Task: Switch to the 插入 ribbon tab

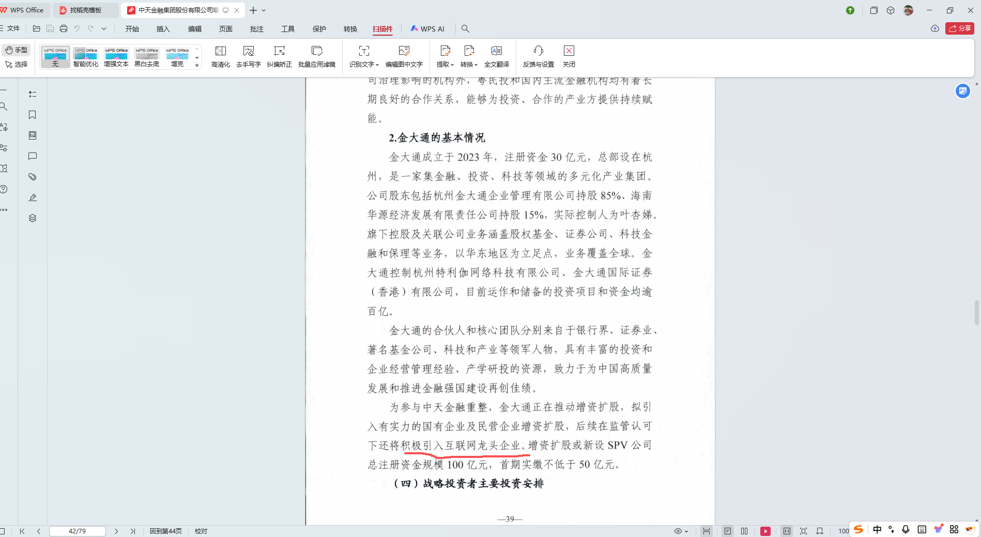Action: point(163,29)
